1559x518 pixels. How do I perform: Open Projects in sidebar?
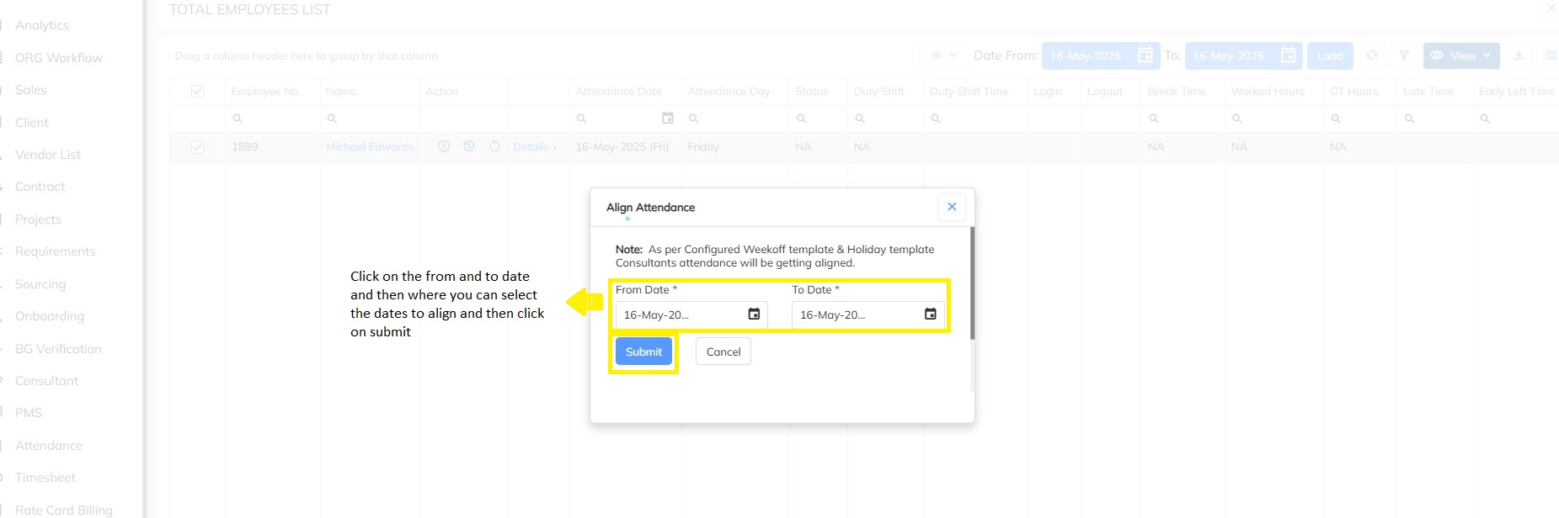coord(38,219)
